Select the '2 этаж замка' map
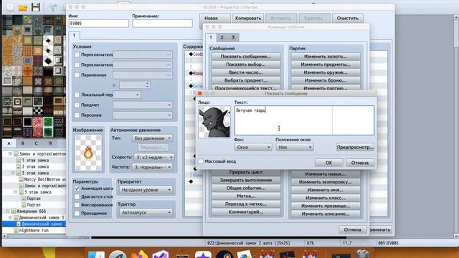The image size is (459, 258). click(x=35, y=167)
